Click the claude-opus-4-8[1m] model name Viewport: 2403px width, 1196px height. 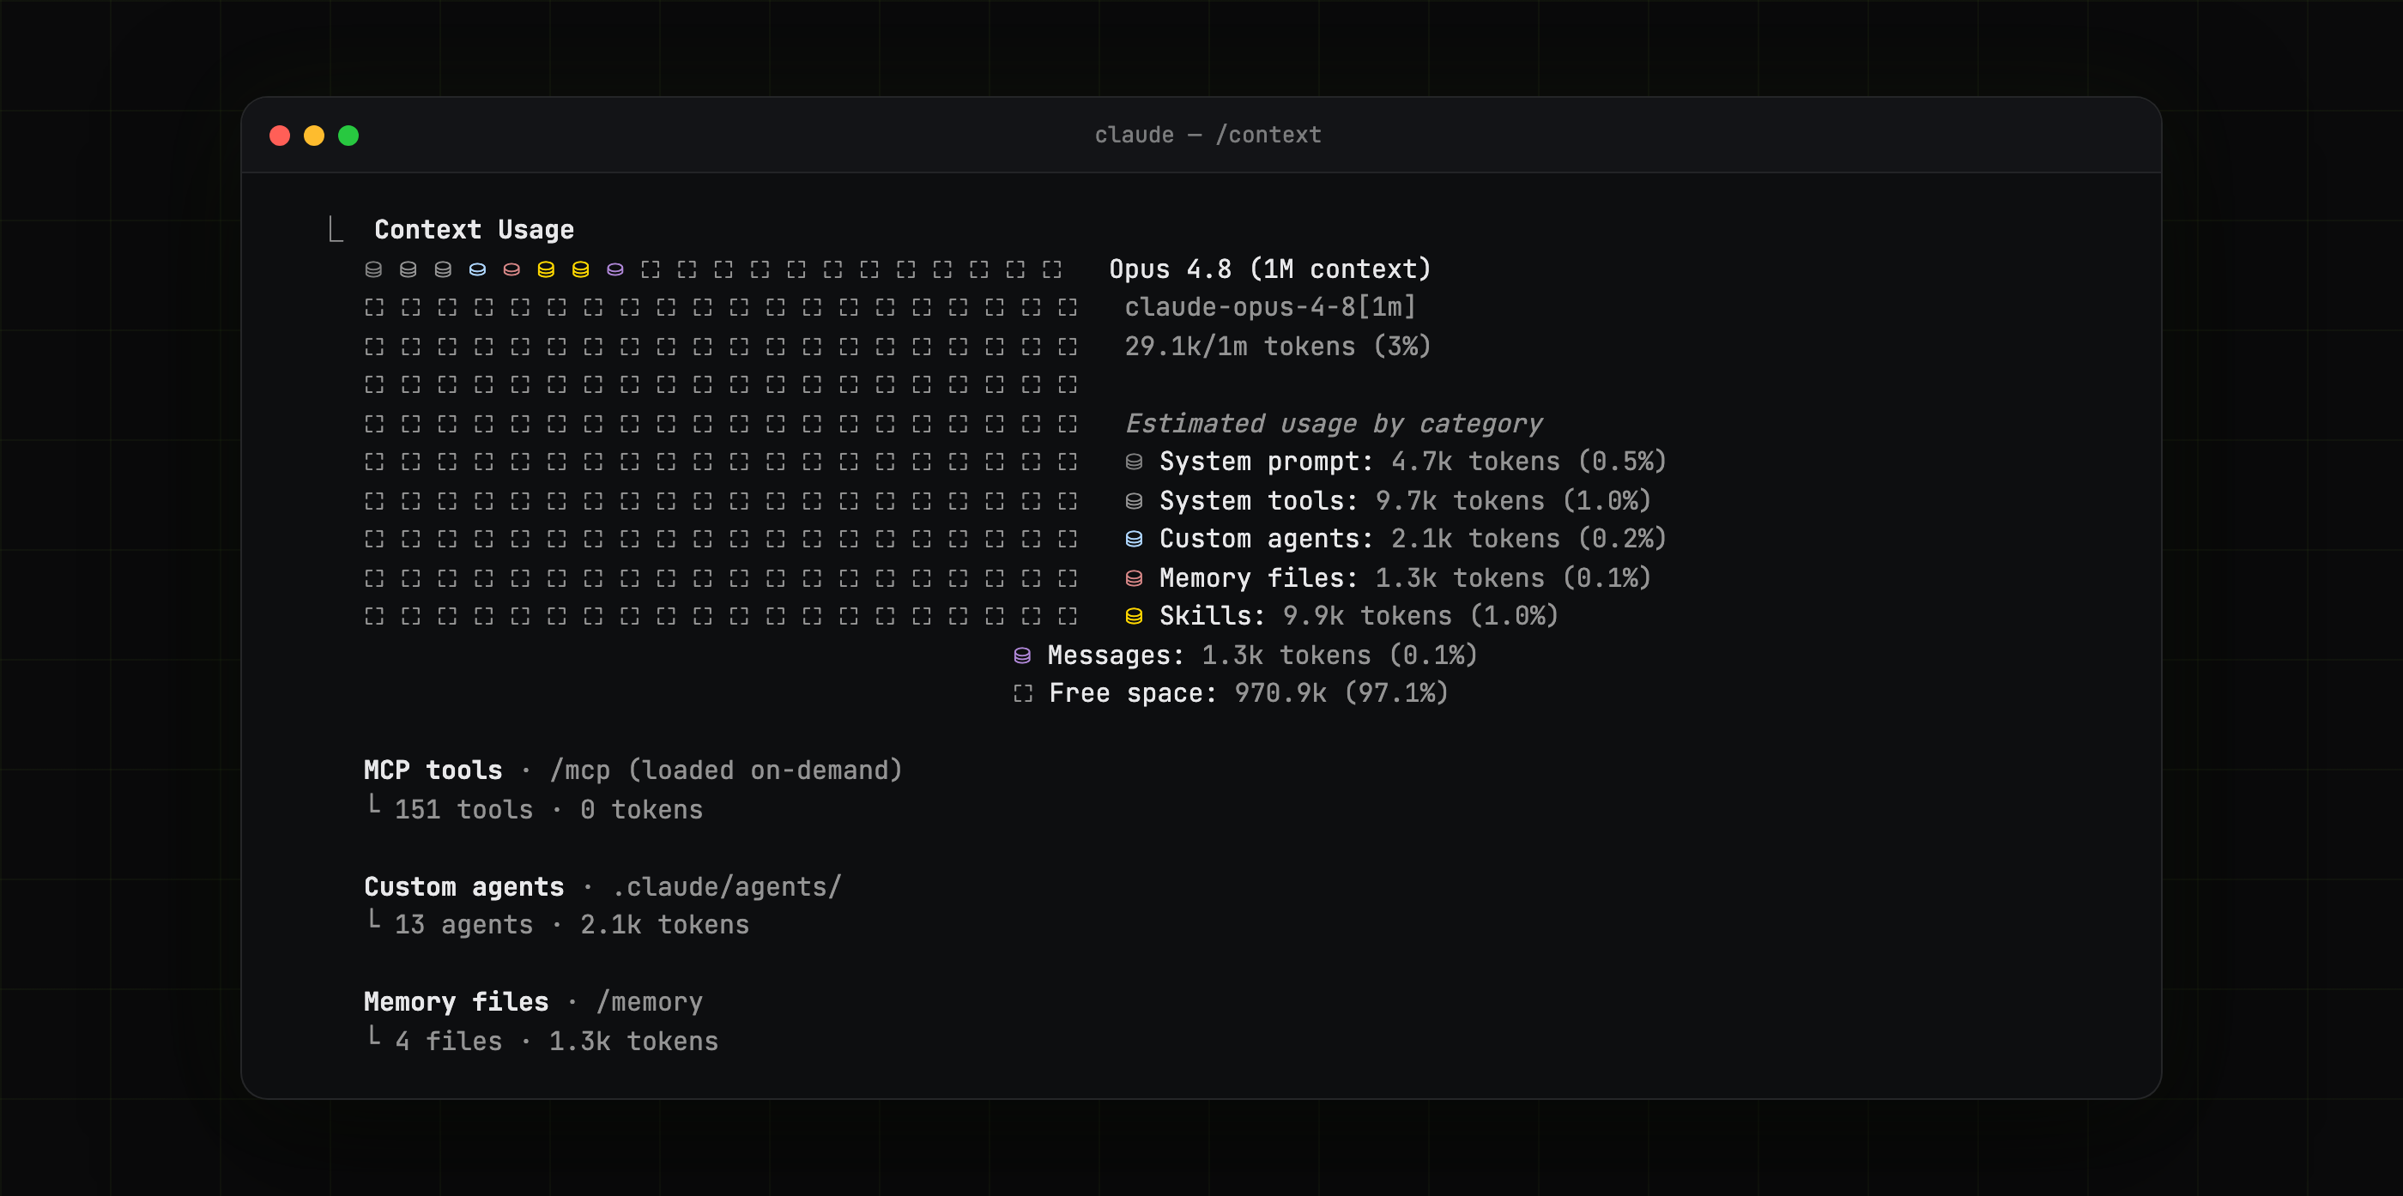click(x=1270, y=307)
